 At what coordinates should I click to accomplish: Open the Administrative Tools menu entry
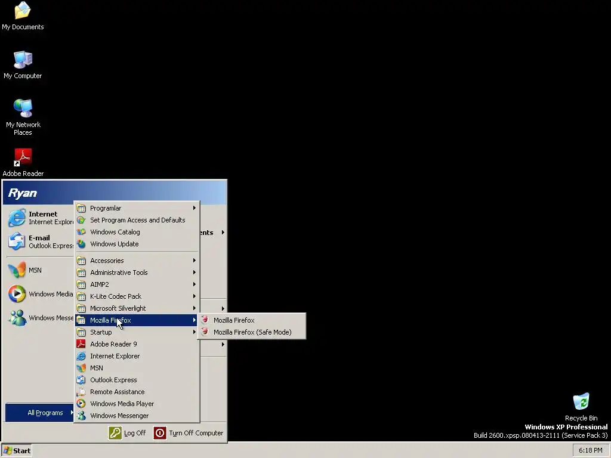[x=137, y=272]
